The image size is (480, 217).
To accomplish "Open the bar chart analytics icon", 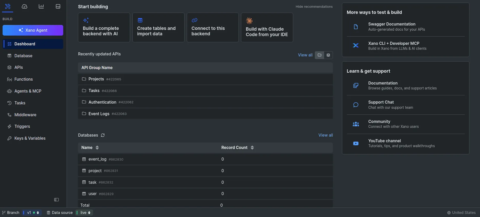I will (x=41, y=6).
